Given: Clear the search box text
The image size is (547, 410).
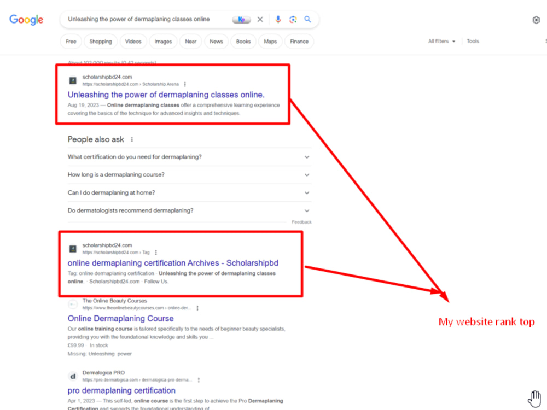Looking at the screenshot, I should (x=260, y=20).
